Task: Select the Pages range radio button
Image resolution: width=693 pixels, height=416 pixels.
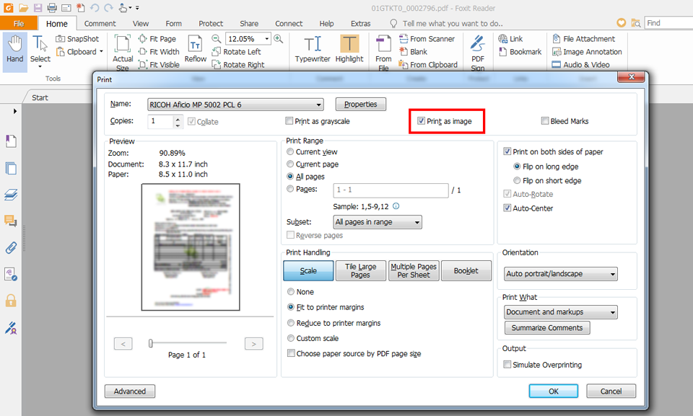Action: (x=290, y=189)
